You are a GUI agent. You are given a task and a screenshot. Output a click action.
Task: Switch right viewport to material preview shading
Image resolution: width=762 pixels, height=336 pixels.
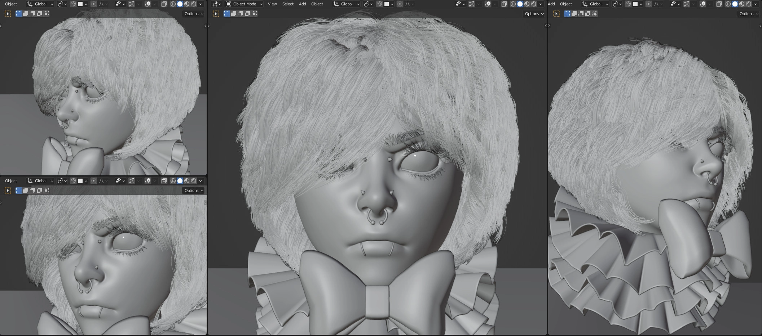tap(742, 4)
